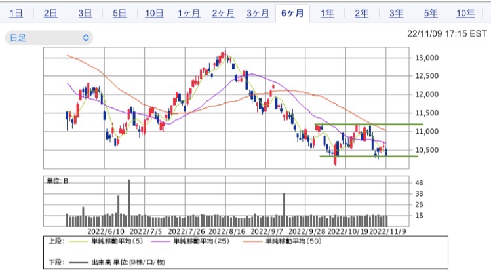Image resolution: width=491 pixels, height=272 pixels.
Task: Show the 10日 chart period
Action: tap(154, 14)
